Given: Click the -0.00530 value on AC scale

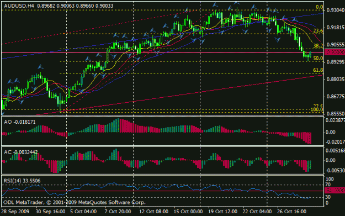Looking at the screenshot, I should [335, 171].
